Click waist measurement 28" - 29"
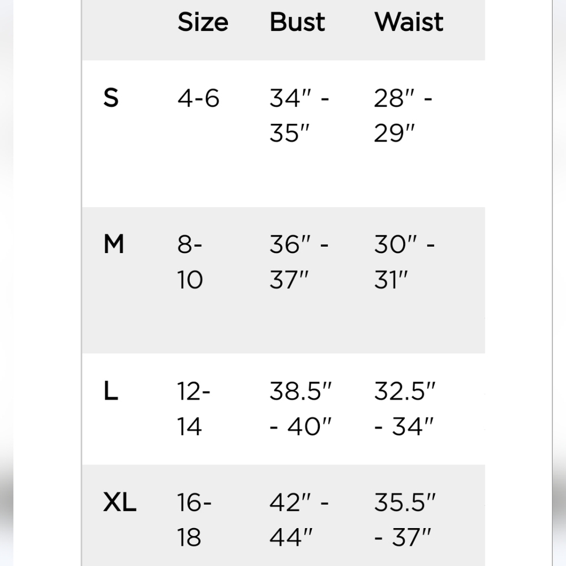Image resolution: width=566 pixels, height=566 pixels. click(x=404, y=116)
